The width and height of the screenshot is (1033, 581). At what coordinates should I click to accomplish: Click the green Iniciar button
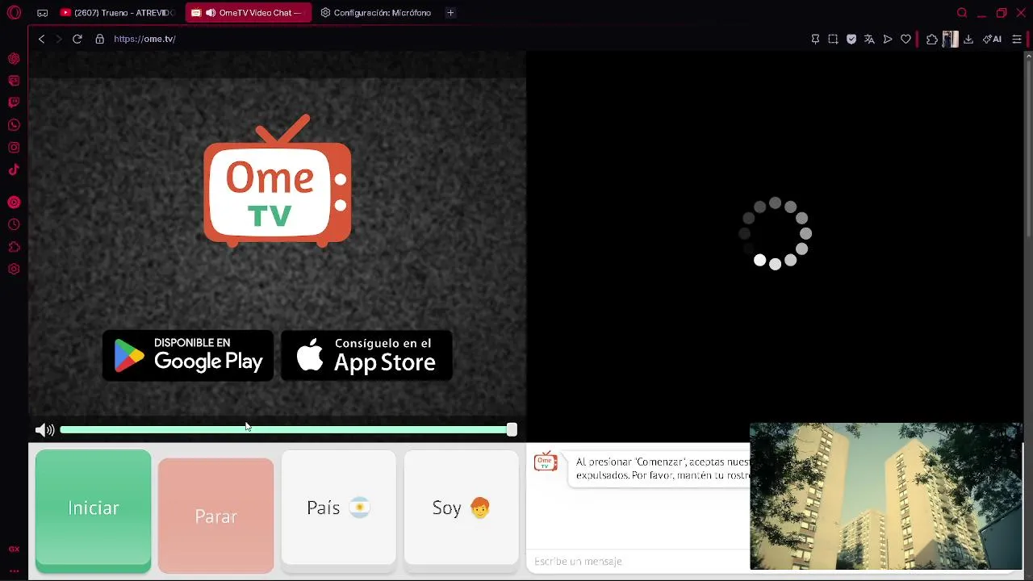93,511
